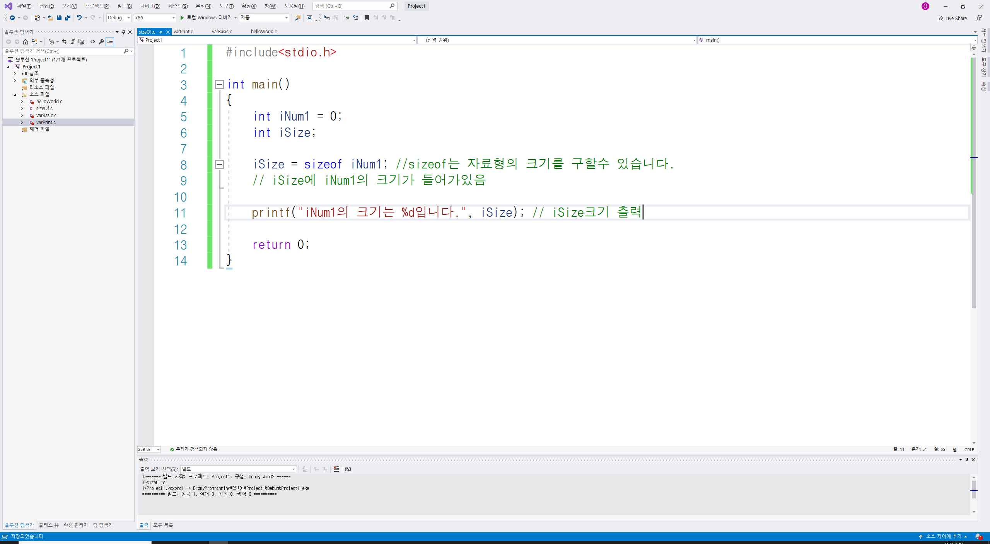Select helloWorld.c in Solution Explorer
990x544 pixels.
coord(49,102)
